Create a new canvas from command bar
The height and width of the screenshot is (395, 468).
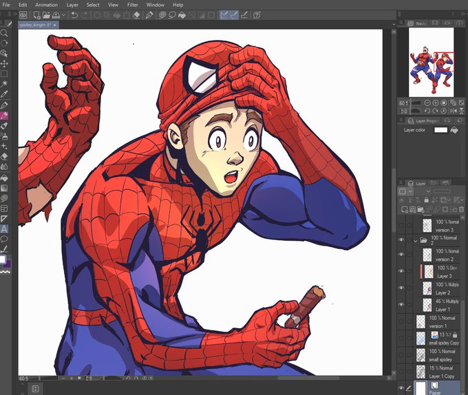click(36, 15)
